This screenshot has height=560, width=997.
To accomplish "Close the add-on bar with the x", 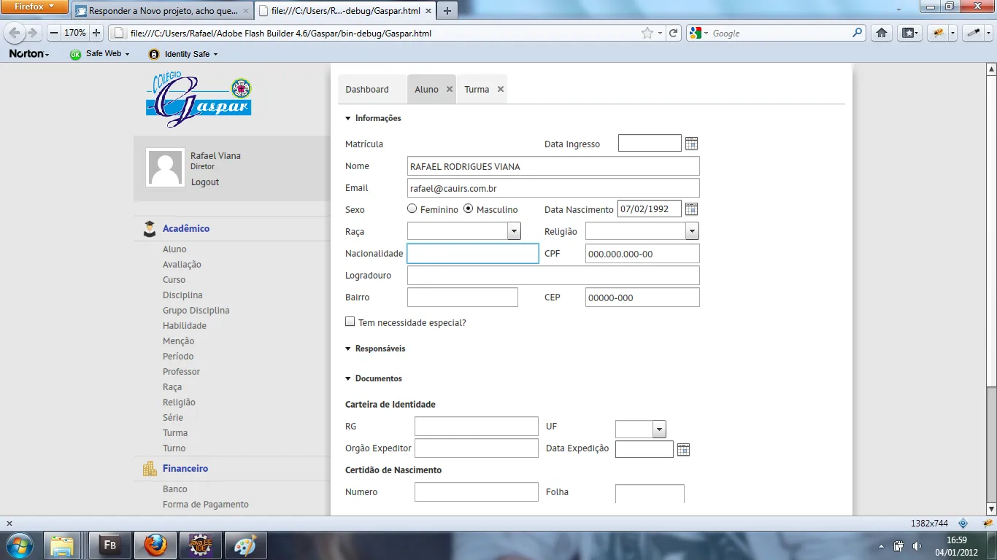I will [9, 524].
